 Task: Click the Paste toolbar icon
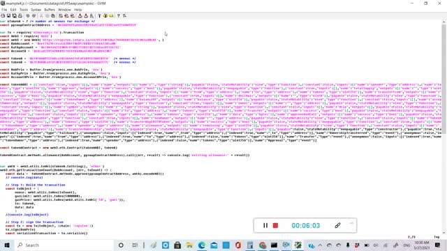(53, 15)
